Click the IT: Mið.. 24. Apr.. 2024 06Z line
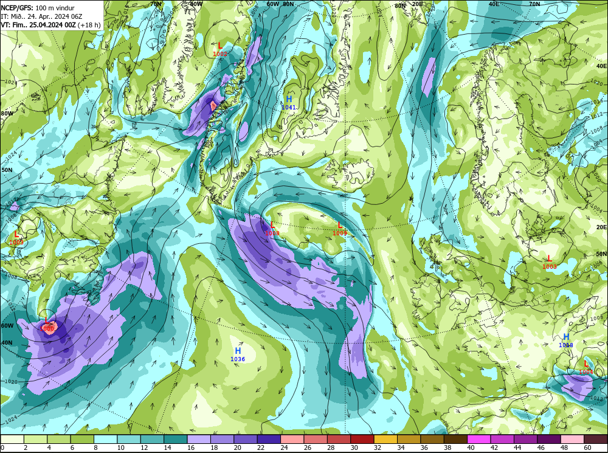This screenshot has width=608, height=453. click(x=41, y=16)
